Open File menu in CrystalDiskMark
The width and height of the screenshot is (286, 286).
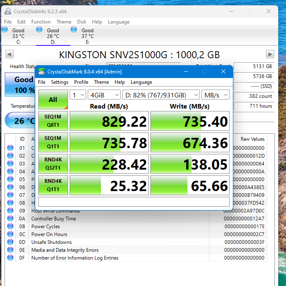point(42,82)
